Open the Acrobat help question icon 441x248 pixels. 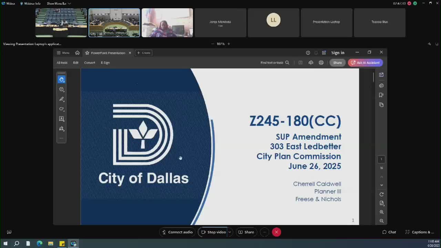pos(308,53)
